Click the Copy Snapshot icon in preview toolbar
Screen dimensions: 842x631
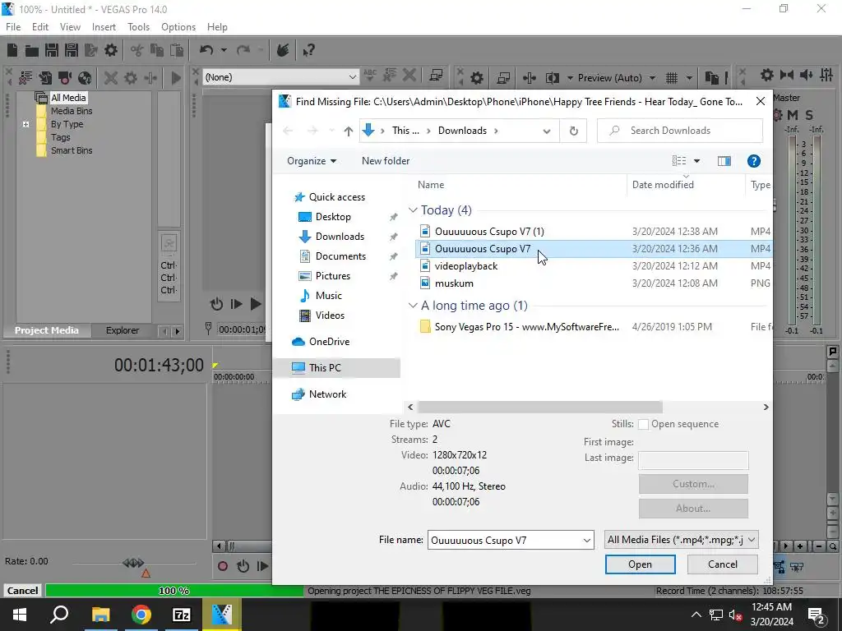[711, 78]
